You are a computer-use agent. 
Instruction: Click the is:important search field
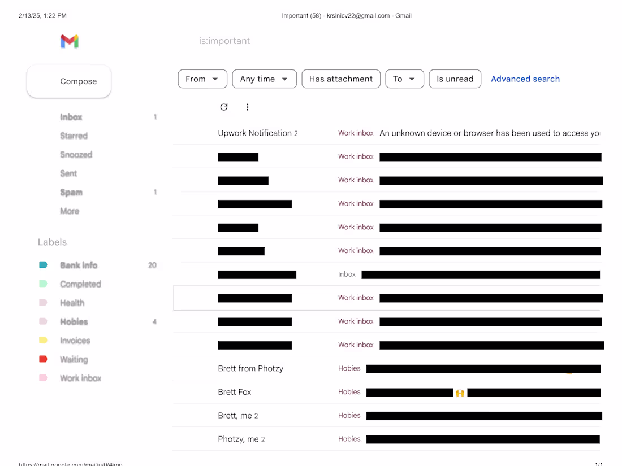click(x=224, y=41)
